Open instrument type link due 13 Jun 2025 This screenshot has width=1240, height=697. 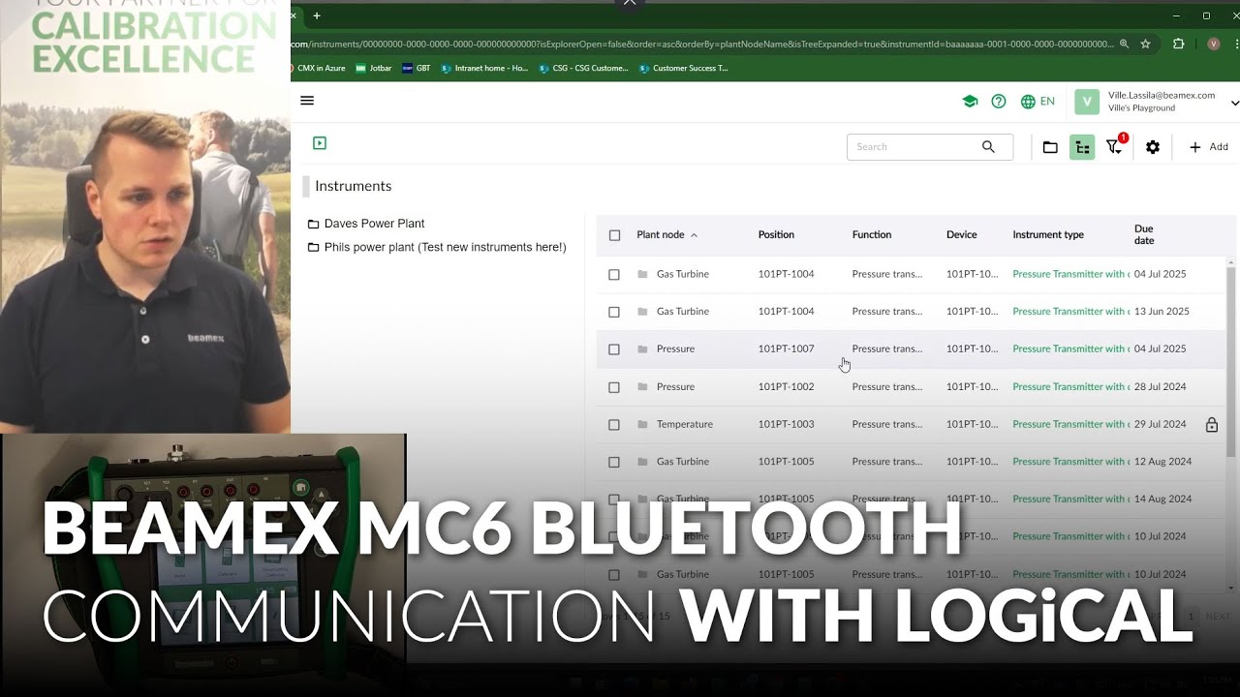click(x=1070, y=312)
